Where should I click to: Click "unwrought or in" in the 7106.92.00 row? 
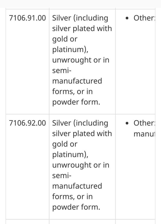tap(81, 165)
